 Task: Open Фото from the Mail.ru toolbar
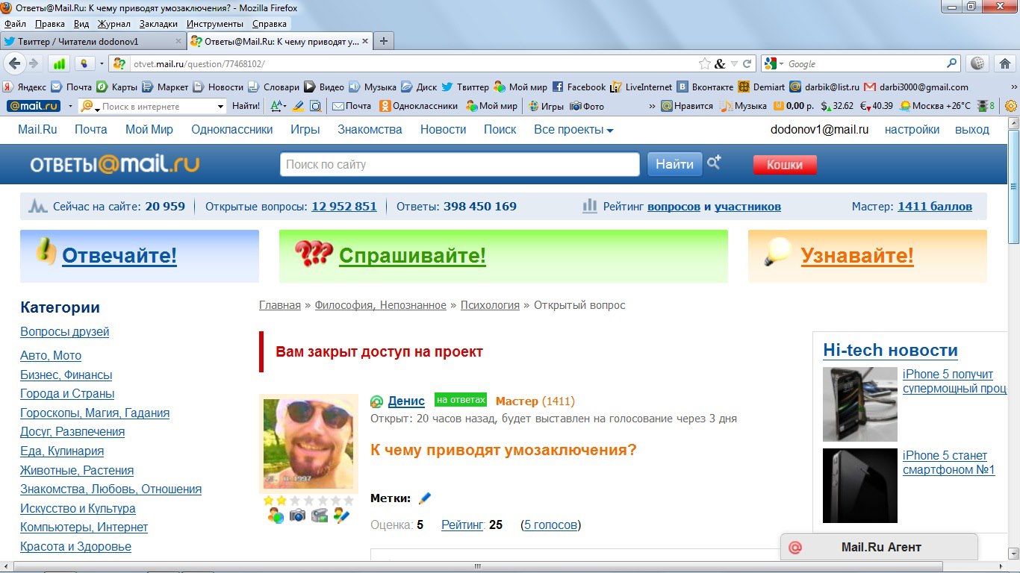[x=587, y=106]
